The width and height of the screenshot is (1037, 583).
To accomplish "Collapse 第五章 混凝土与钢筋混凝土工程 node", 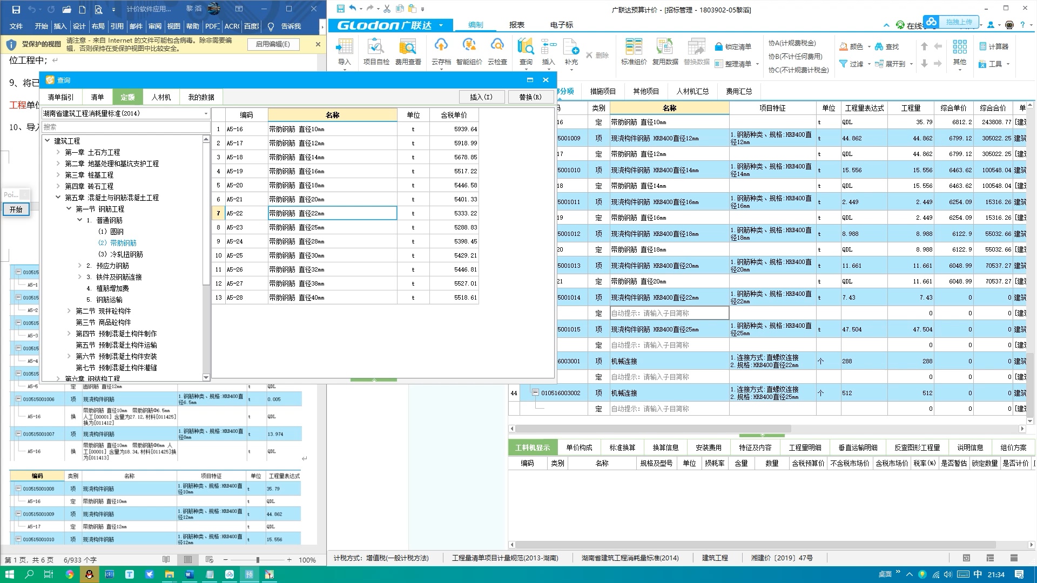I will pos(58,198).
